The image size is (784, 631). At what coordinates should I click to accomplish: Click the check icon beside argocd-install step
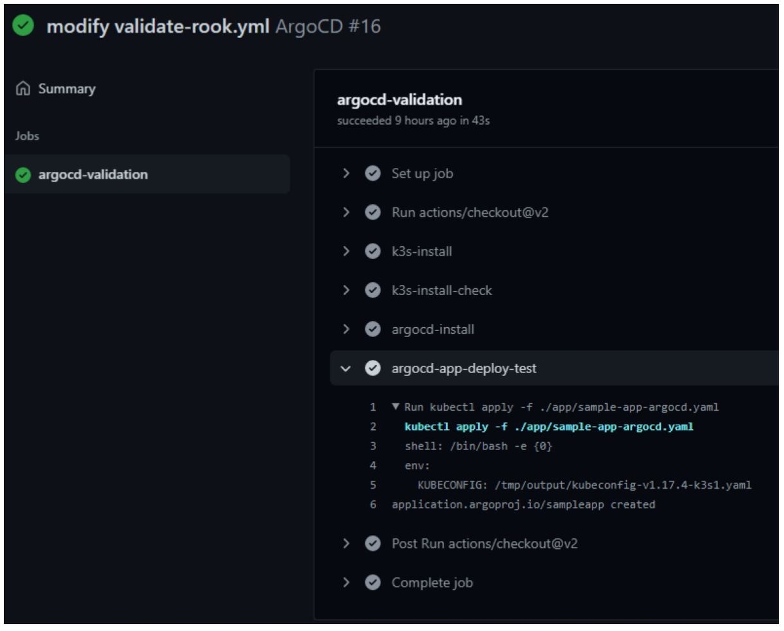(372, 329)
